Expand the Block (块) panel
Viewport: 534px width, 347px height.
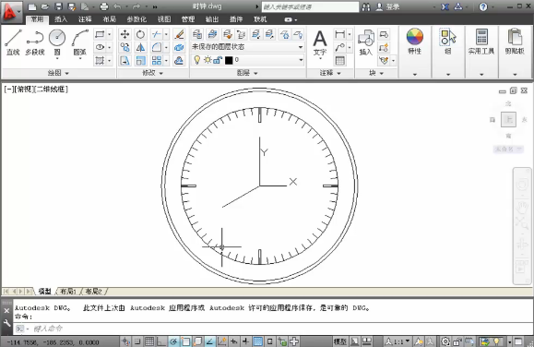pyautogui.click(x=376, y=73)
